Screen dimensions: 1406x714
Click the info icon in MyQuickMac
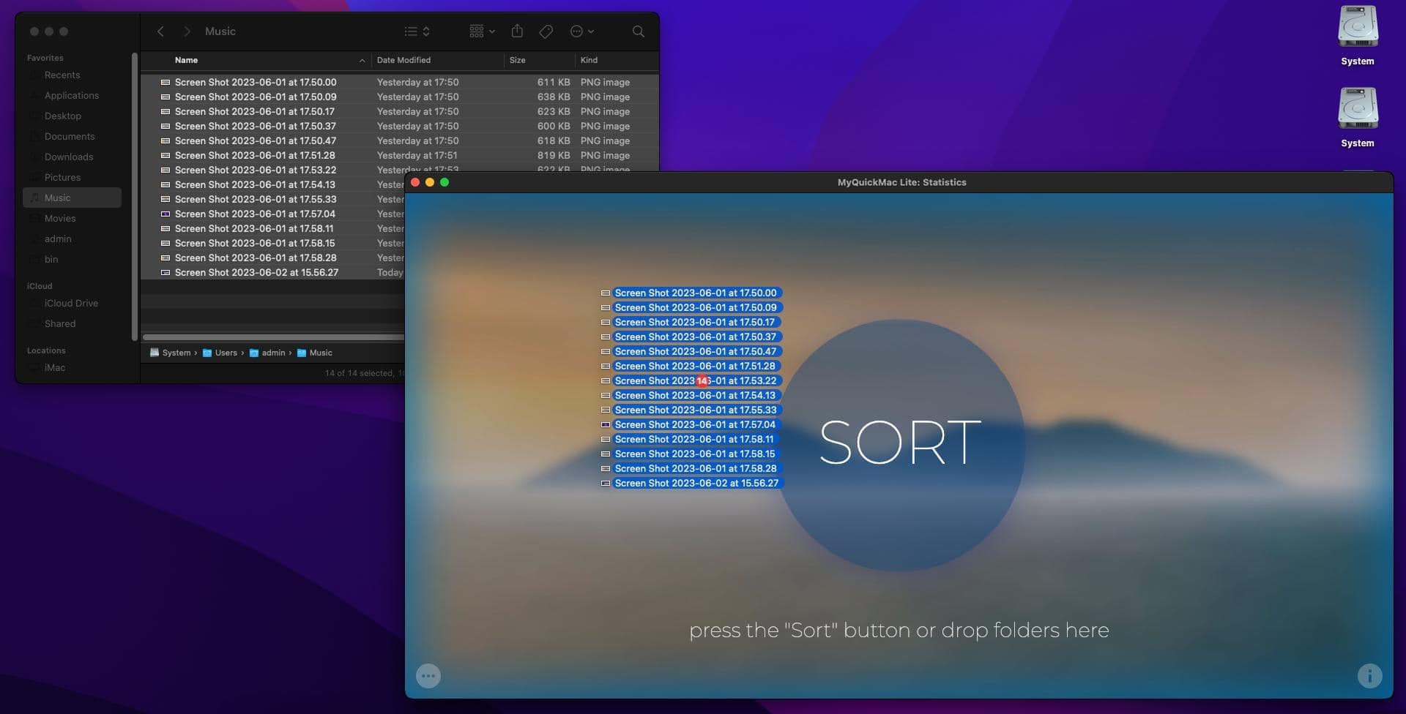click(x=1369, y=675)
